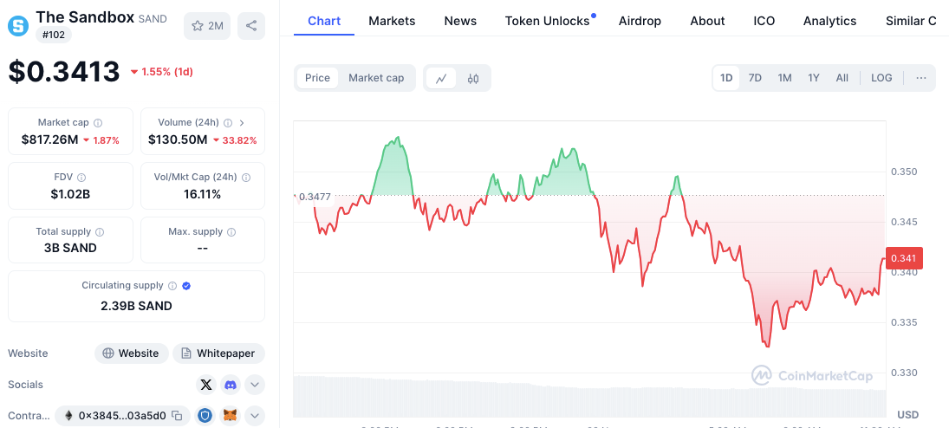Select 1Y time range

(x=814, y=77)
